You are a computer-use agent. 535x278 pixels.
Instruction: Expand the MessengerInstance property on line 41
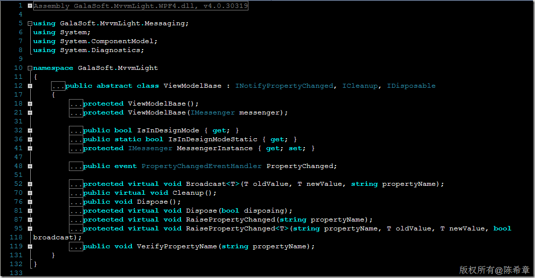coord(30,148)
